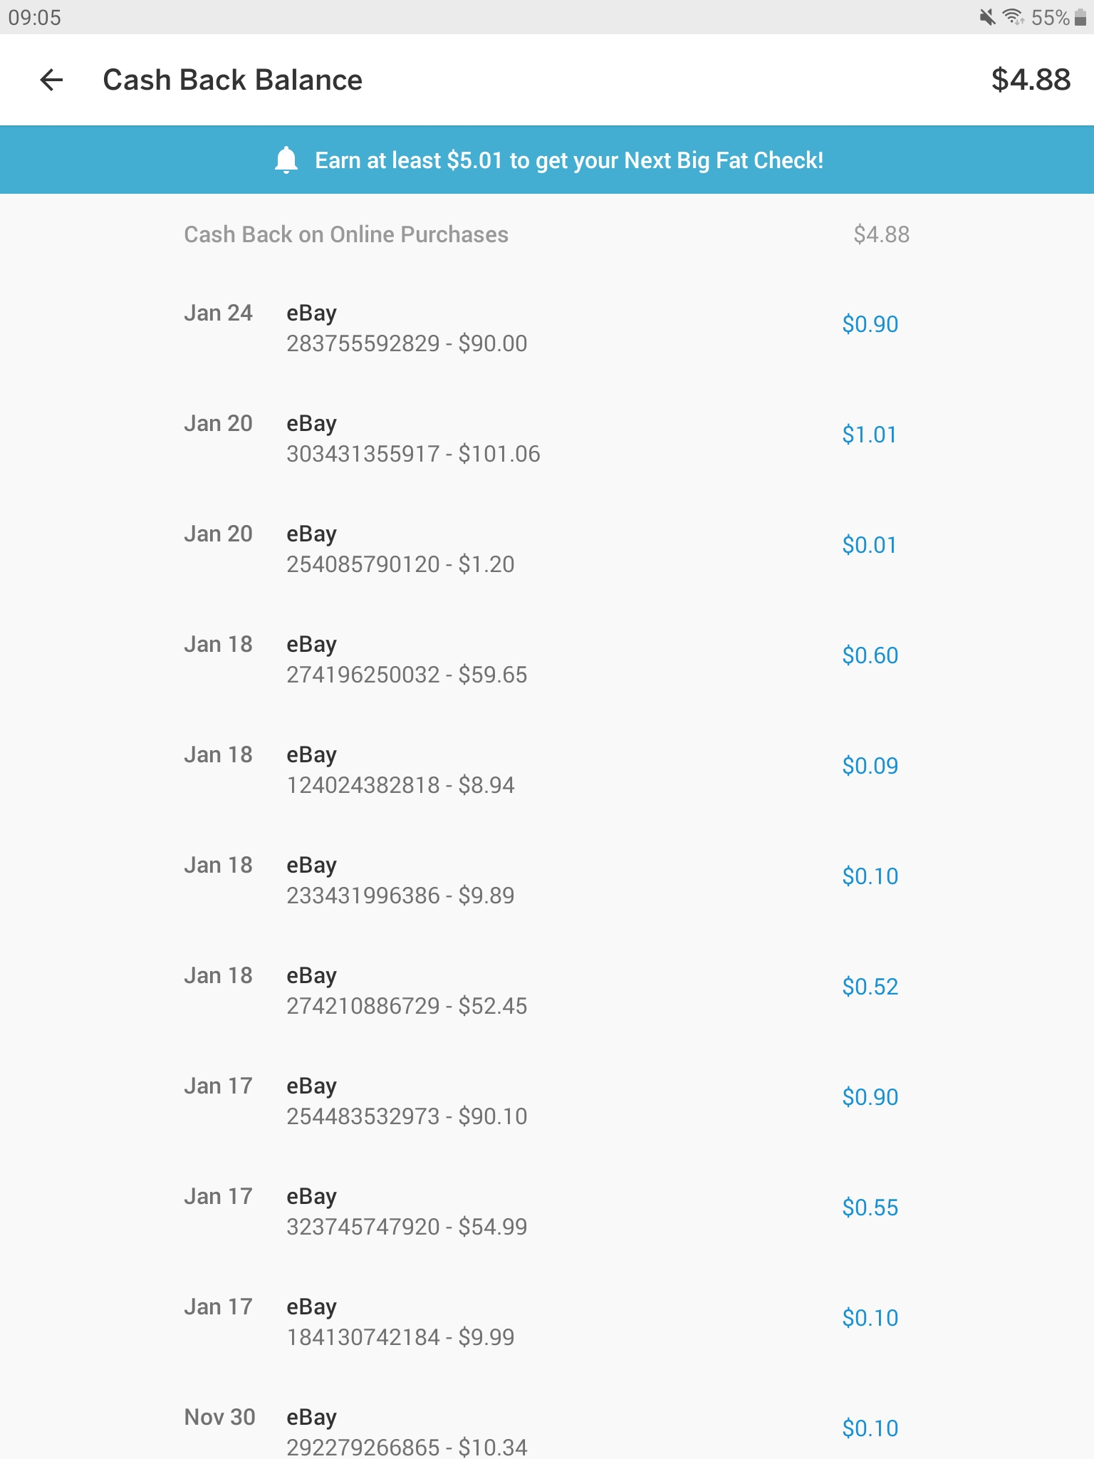Tap the battery status icon
1094x1459 pixels.
1080,17
